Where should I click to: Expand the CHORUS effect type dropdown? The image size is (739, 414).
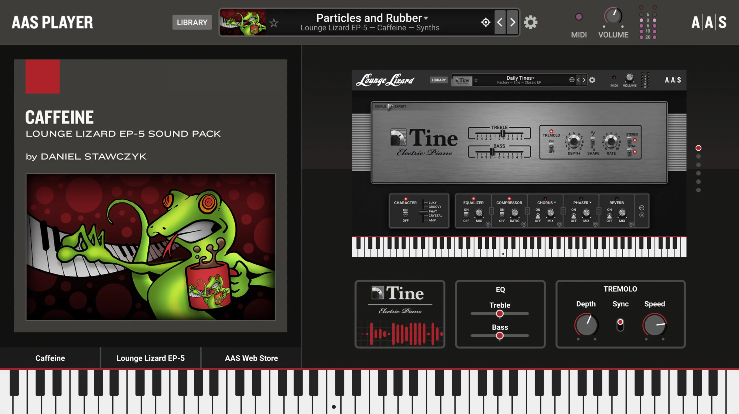pyautogui.click(x=546, y=203)
